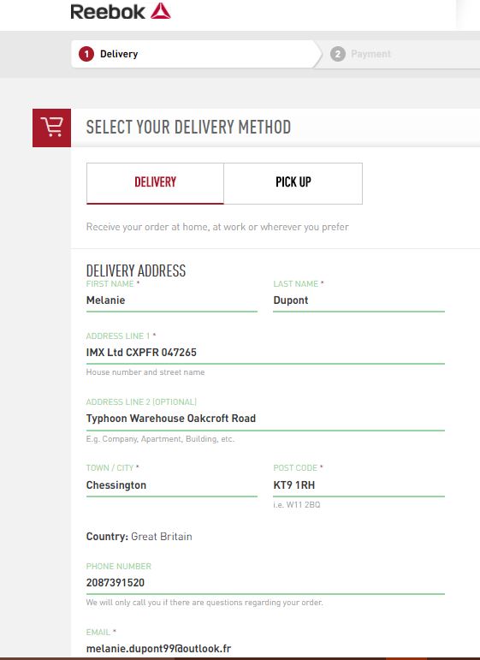This screenshot has width=480, height=660.
Task: Select the DELIVERY tab
Action: 155,183
